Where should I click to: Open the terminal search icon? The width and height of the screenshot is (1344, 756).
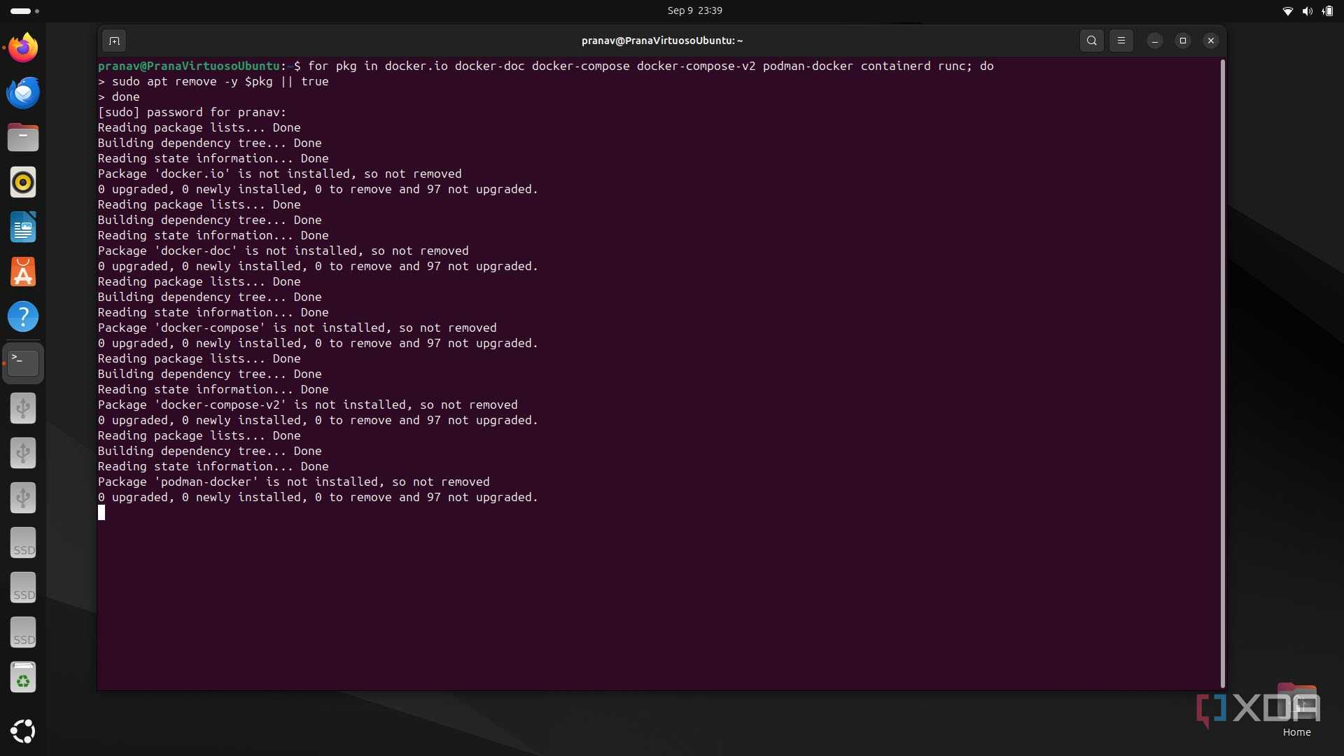[x=1091, y=41]
